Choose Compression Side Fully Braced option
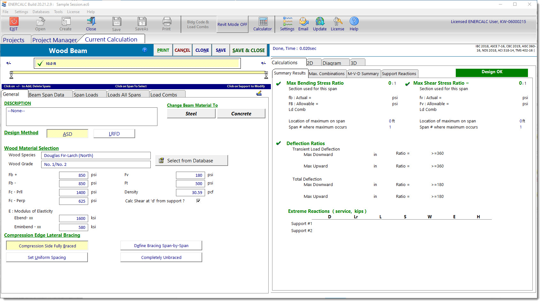The image size is (542, 303). coord(47,246)
